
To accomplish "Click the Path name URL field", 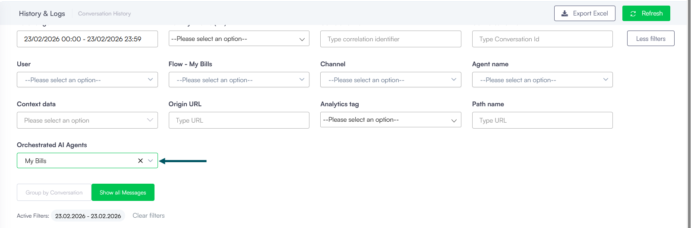I will pyautogui.click(x=542, y=120).
